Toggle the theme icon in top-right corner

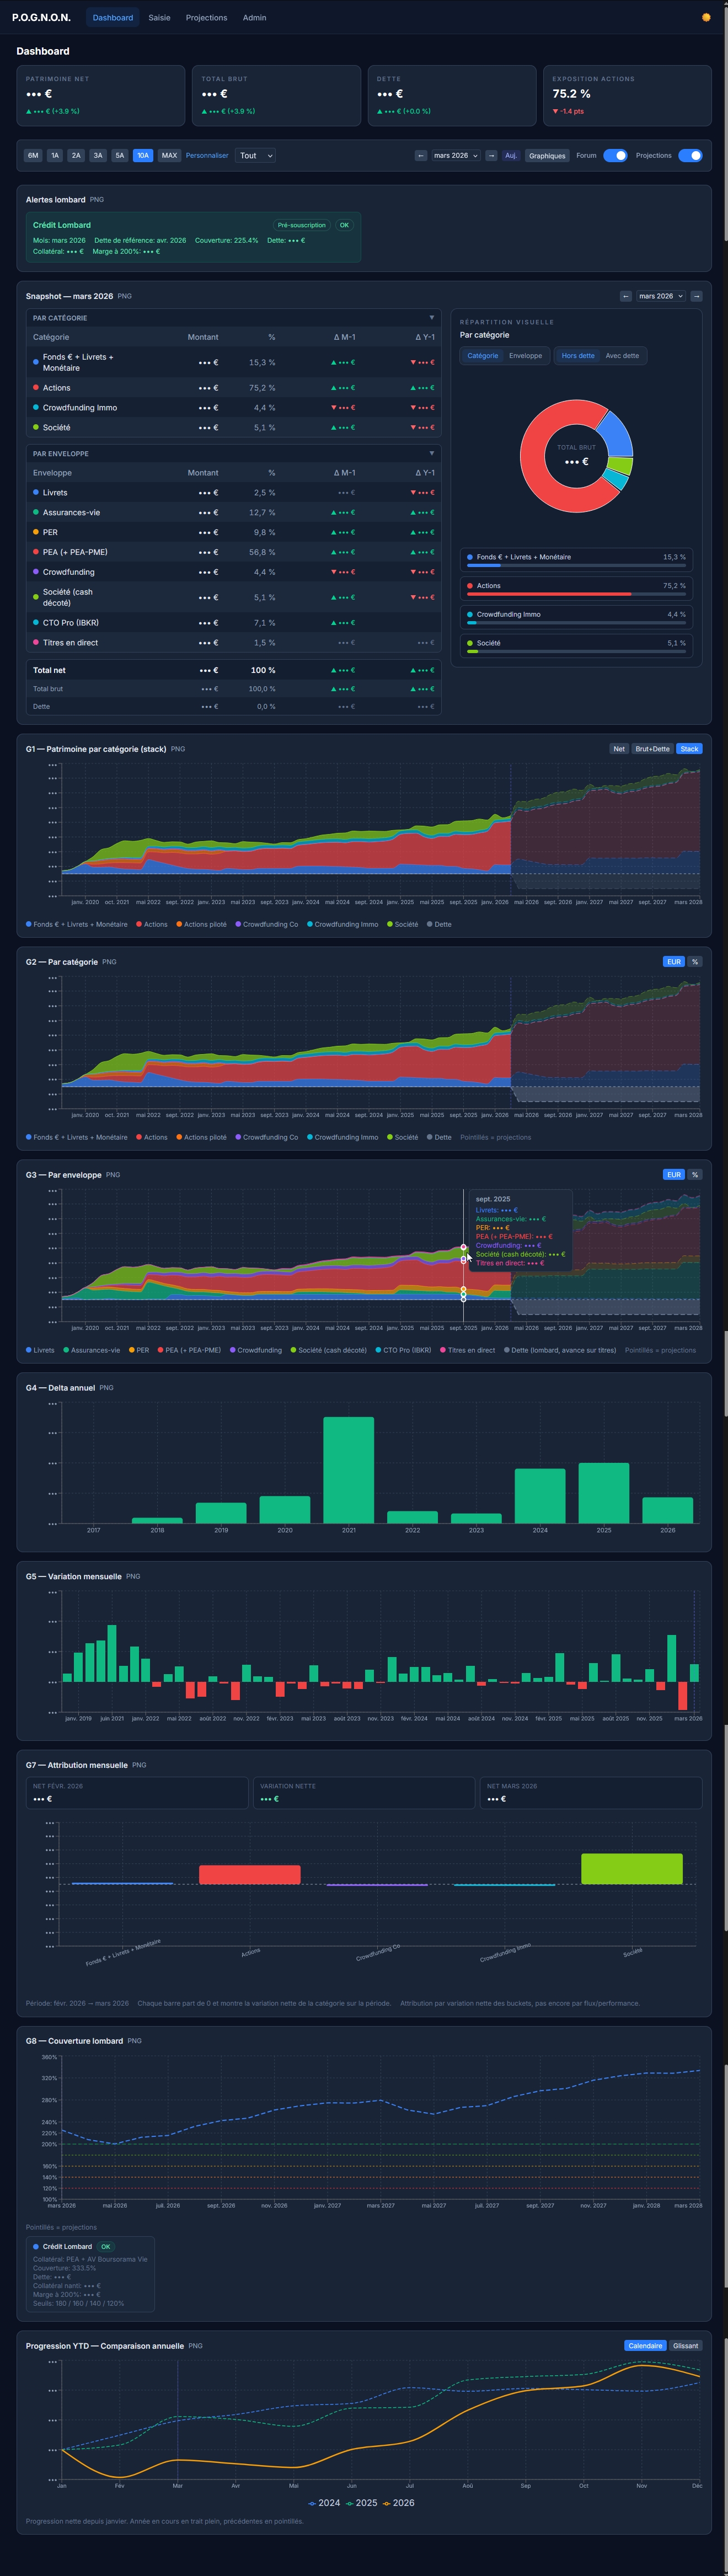(x=706, y=17)
